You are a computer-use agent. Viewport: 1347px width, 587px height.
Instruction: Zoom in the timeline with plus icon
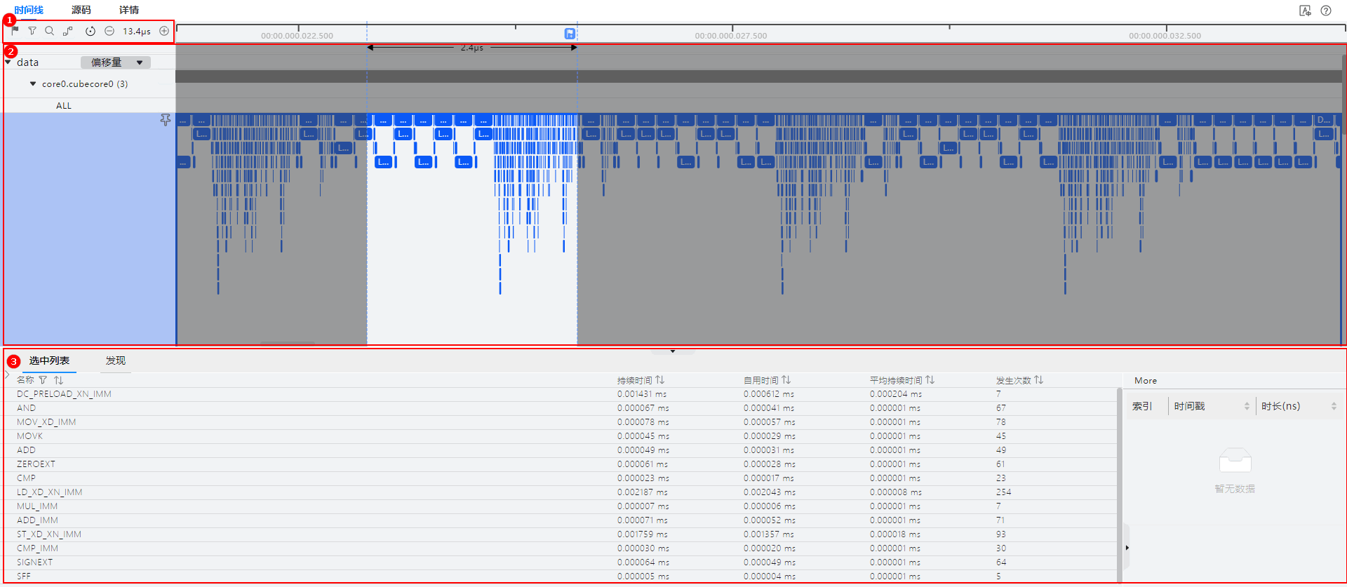point(164,31)
